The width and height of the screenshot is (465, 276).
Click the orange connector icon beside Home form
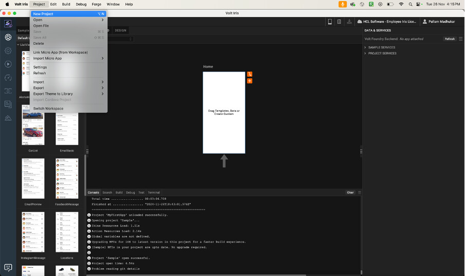[x=249, y=75]
